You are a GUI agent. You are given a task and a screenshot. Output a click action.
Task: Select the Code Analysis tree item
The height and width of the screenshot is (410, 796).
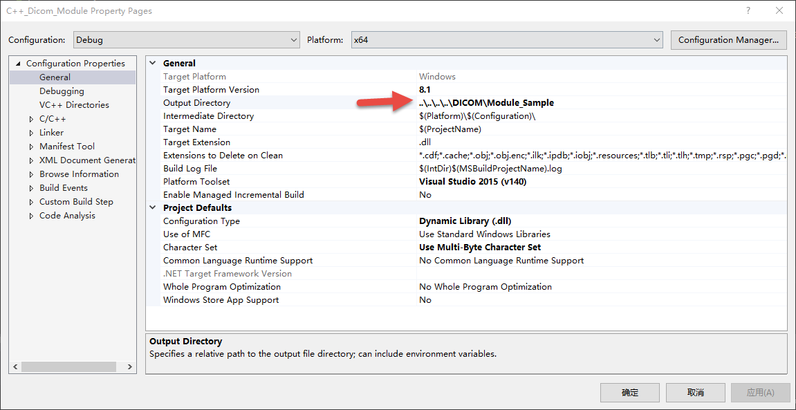click(x=67, y=215)
